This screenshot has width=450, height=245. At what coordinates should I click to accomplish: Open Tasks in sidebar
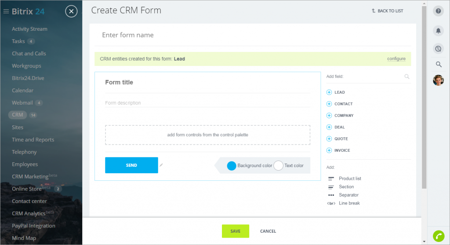pyautogui.click(x=18, y=41)
